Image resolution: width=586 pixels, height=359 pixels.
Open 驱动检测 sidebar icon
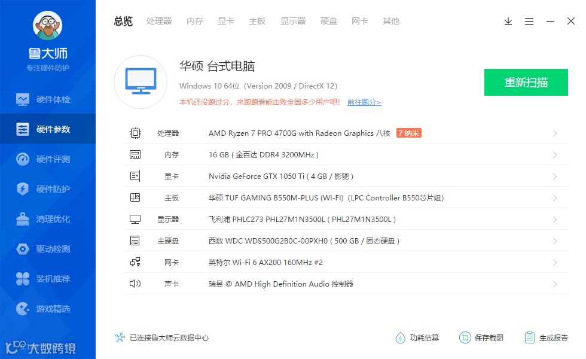(23, 249)
